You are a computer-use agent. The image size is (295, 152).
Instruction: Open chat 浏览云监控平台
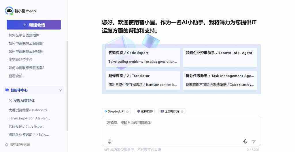[20, 60]
